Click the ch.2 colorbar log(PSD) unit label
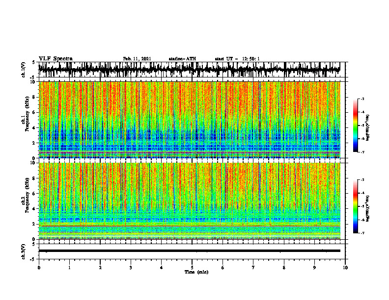Viewport: 389px width, 300px height. click(x=368, y=208)
